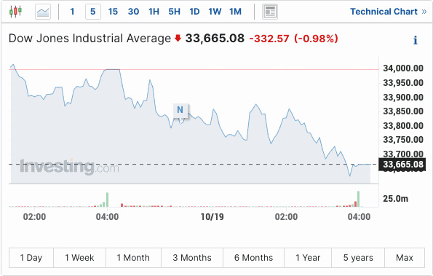Set interval to 1D
This screenshot has height=276, width=433.
(194, 12)
